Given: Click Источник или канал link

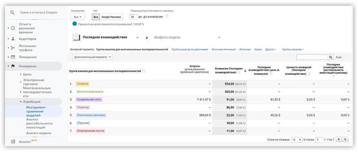Looking at the screenshot, I should 224,49.
